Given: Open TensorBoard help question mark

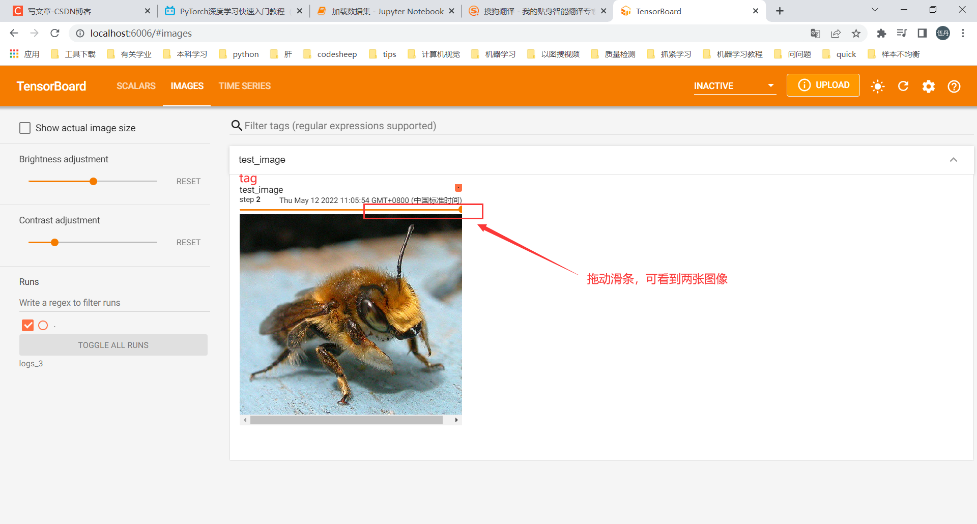Looking at the screenshot, I should tap(954, 86).
